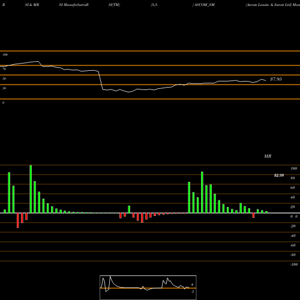Click the MR axis label -100
The width and height of the screenshot is (300, 300).
tap(294, 265)
